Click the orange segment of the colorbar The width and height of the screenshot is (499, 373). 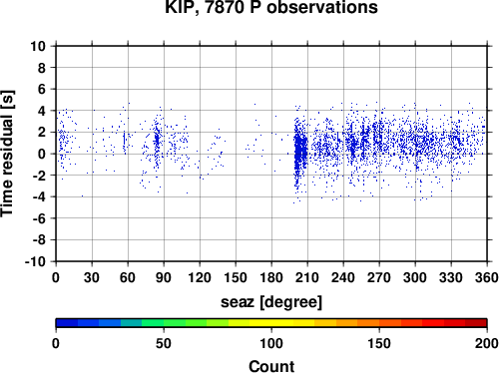(368, 323)
